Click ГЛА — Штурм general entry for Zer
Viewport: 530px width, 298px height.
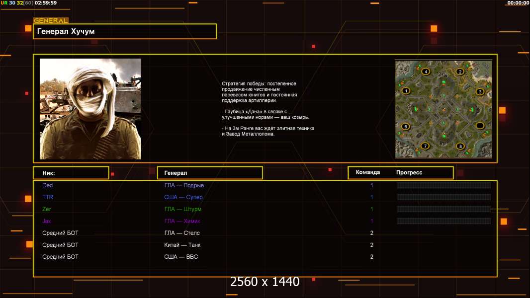click(183, 209)
